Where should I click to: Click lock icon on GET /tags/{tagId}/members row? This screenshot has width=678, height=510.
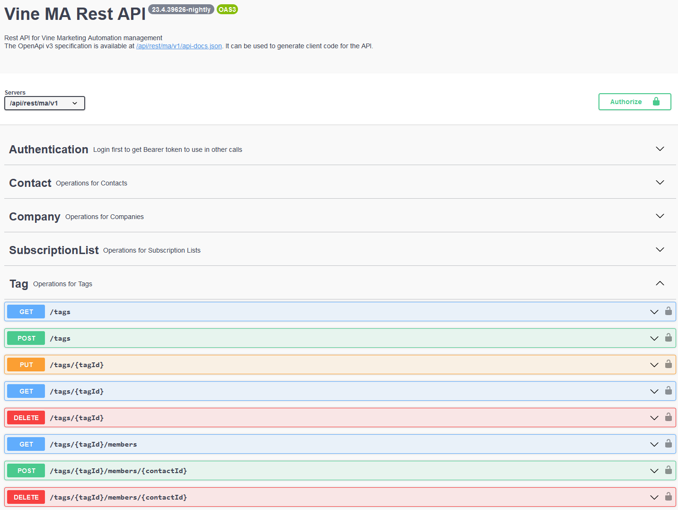(x=668, y=444)
